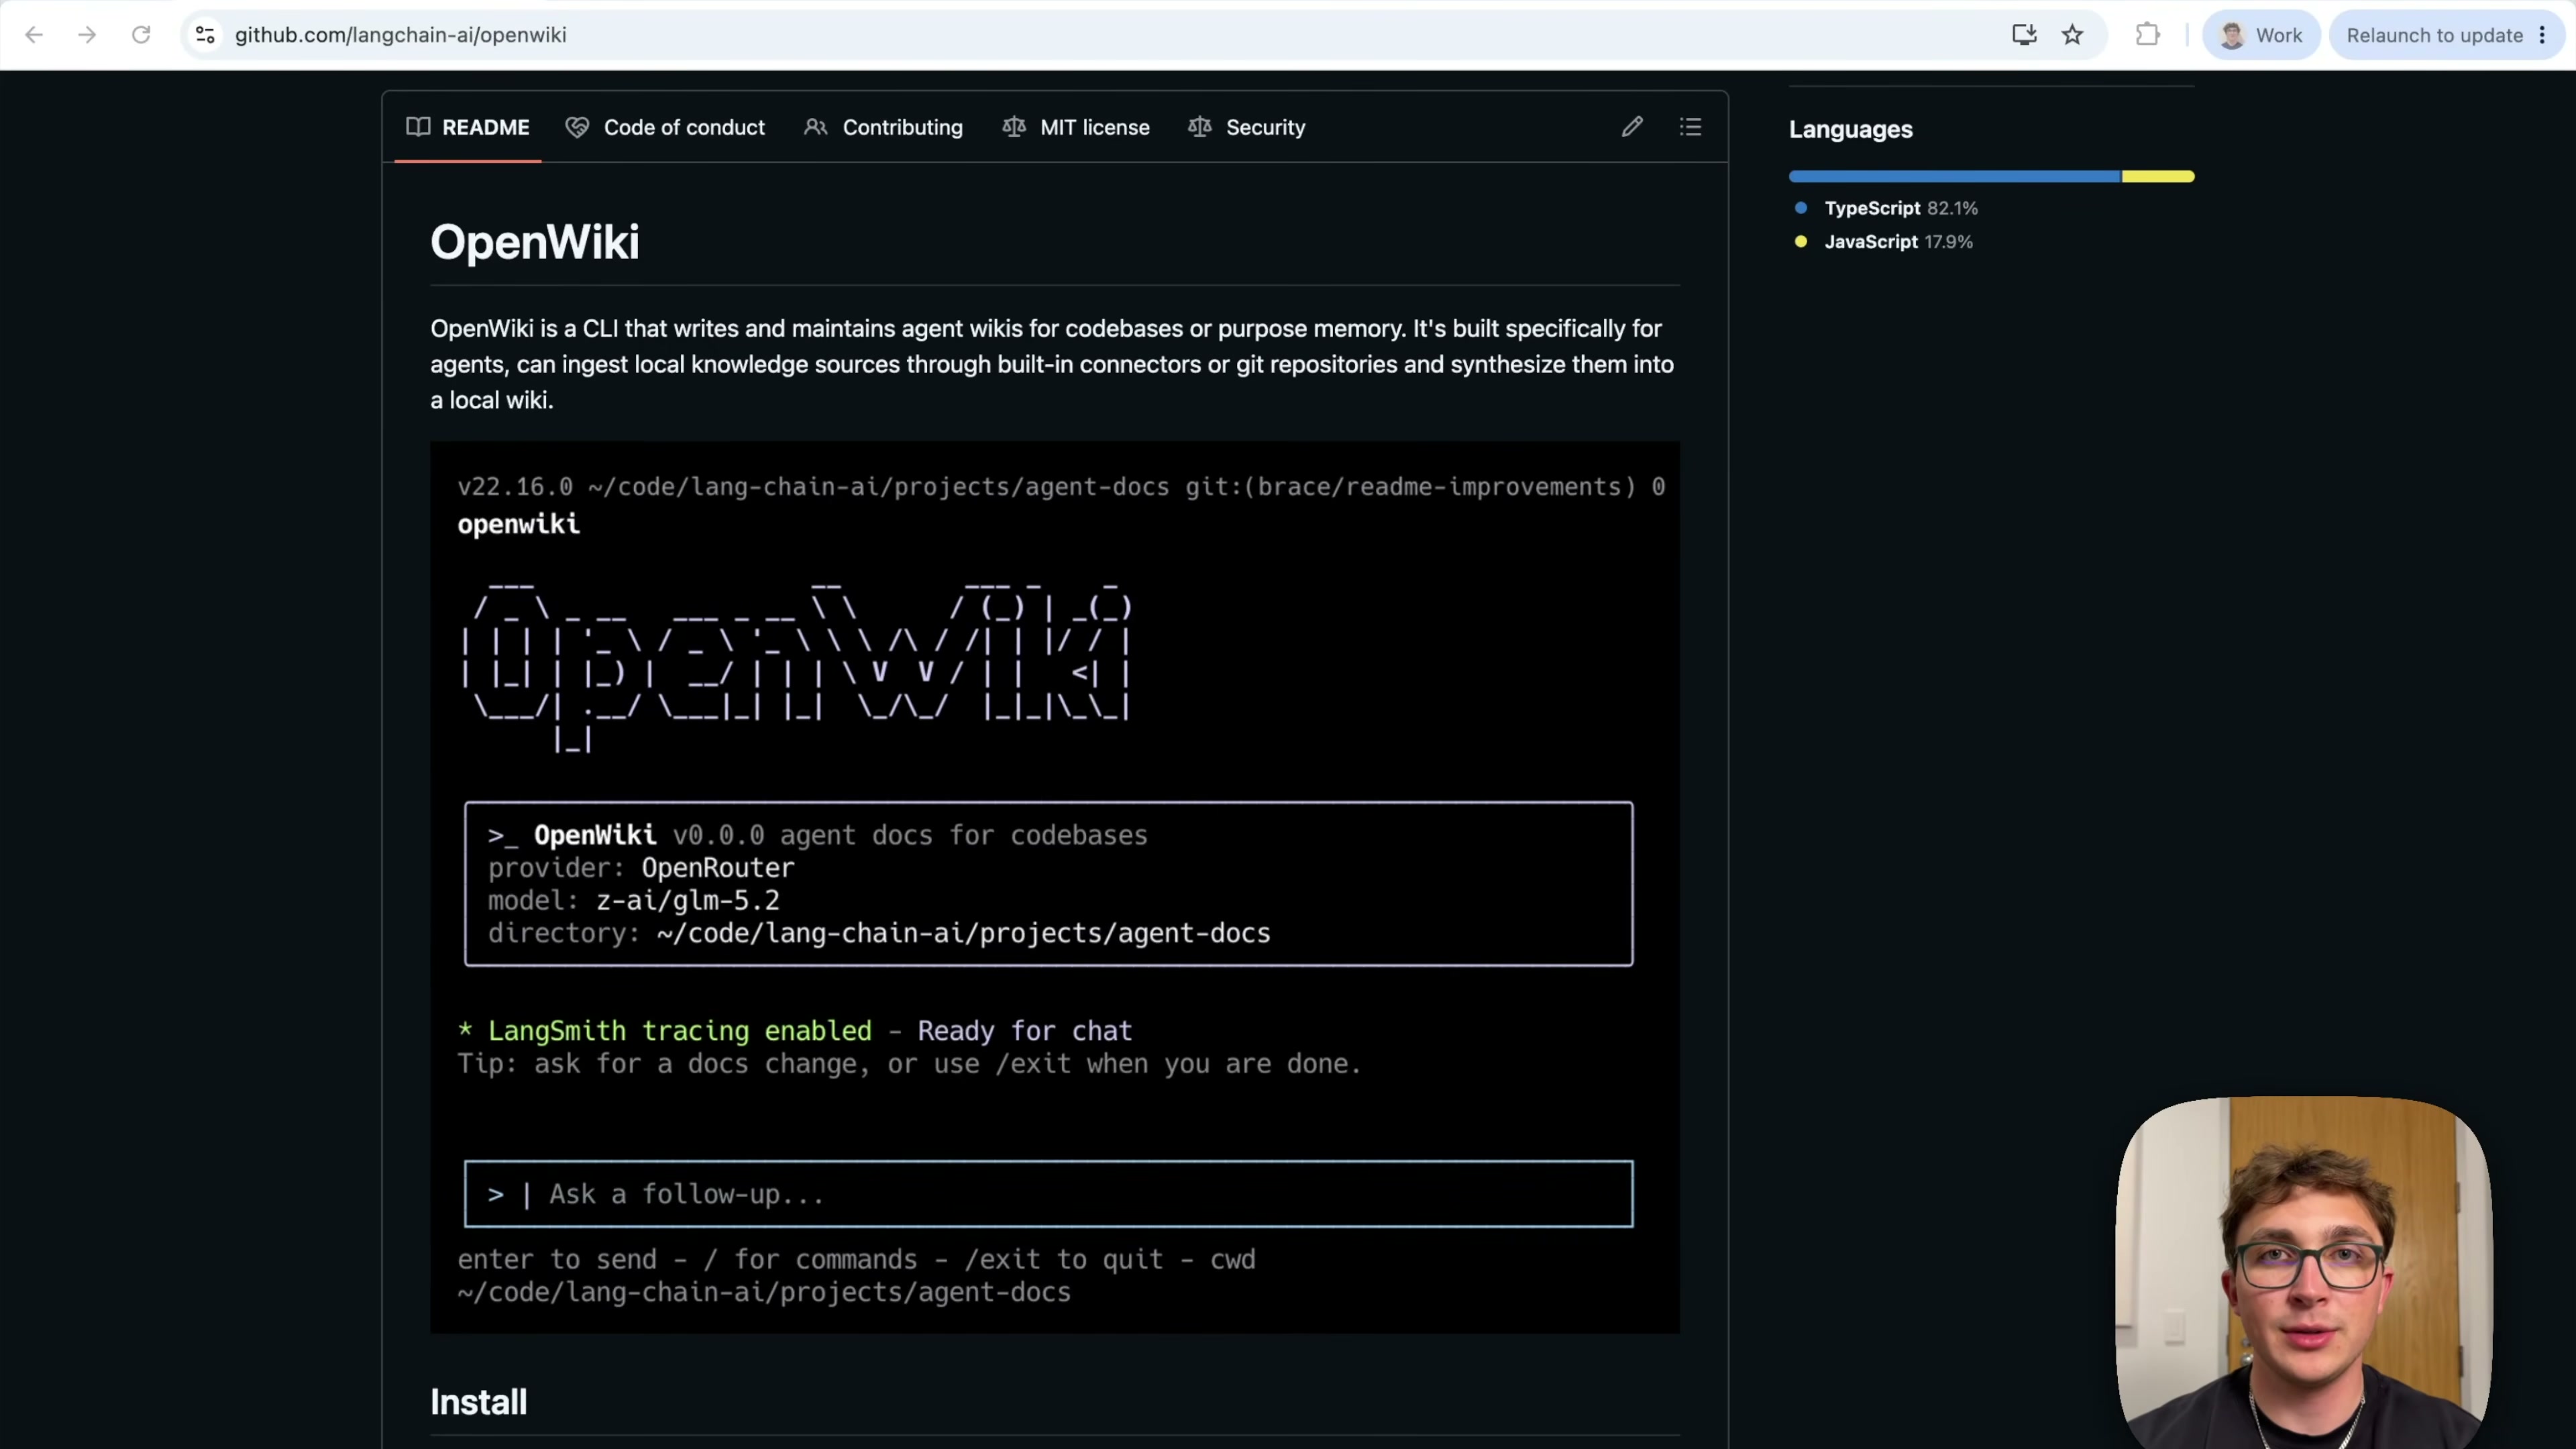The image size is (2576, 1449).
Task: Click the presenter webcam video overlay
Action: [x=2304, y=1272]
